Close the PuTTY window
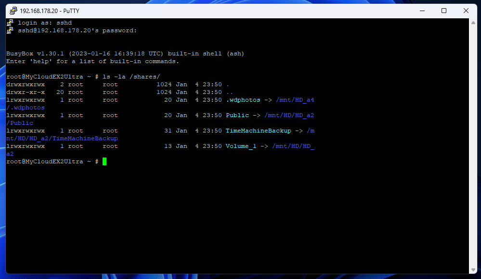This screenshot has height=279, width=481. 466,11
